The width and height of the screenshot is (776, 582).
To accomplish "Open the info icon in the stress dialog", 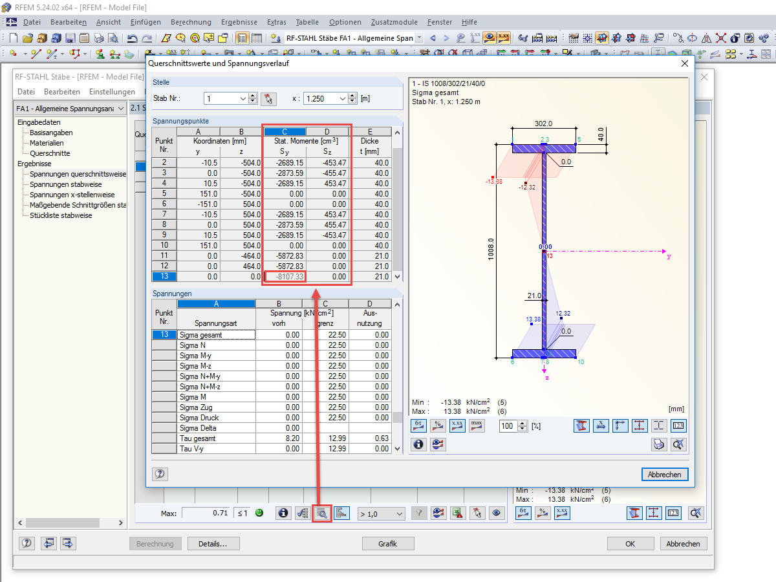I will [x=419, y=444].
